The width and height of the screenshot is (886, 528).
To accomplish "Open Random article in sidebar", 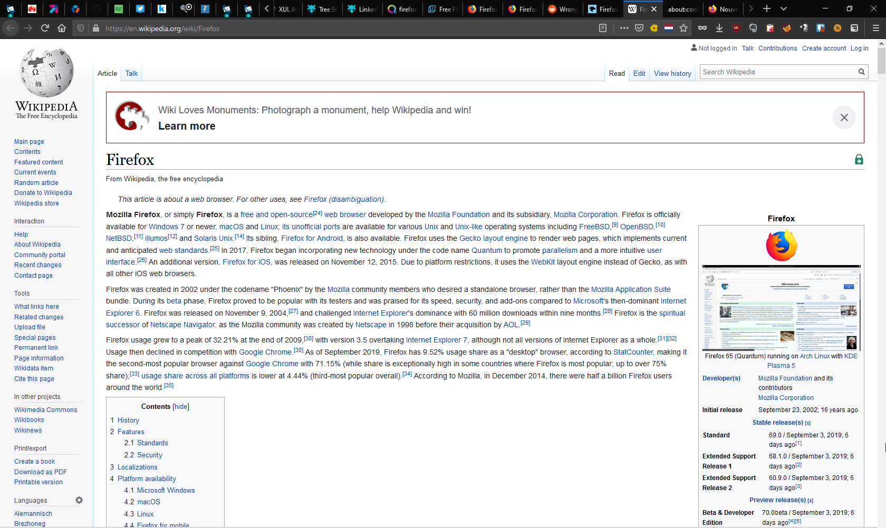I will (x=36, y=183).
